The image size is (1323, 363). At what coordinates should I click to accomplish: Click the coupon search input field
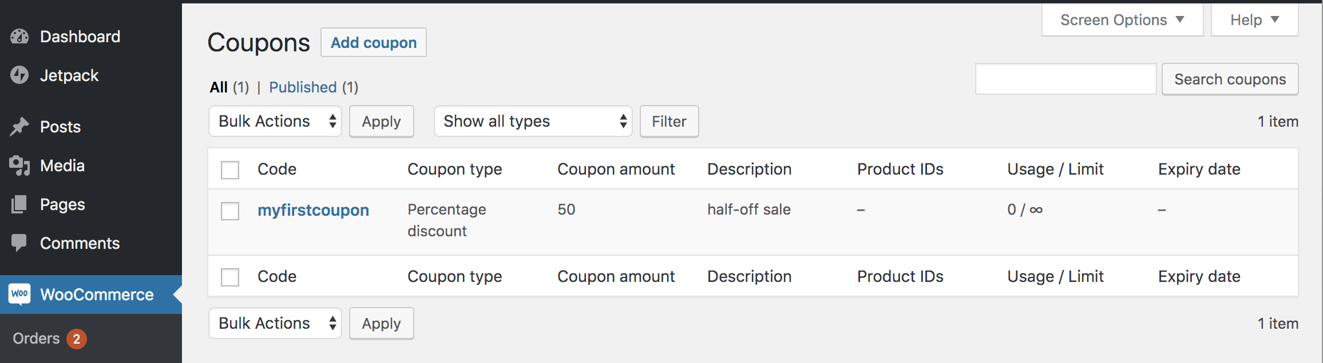point(1065,79)
